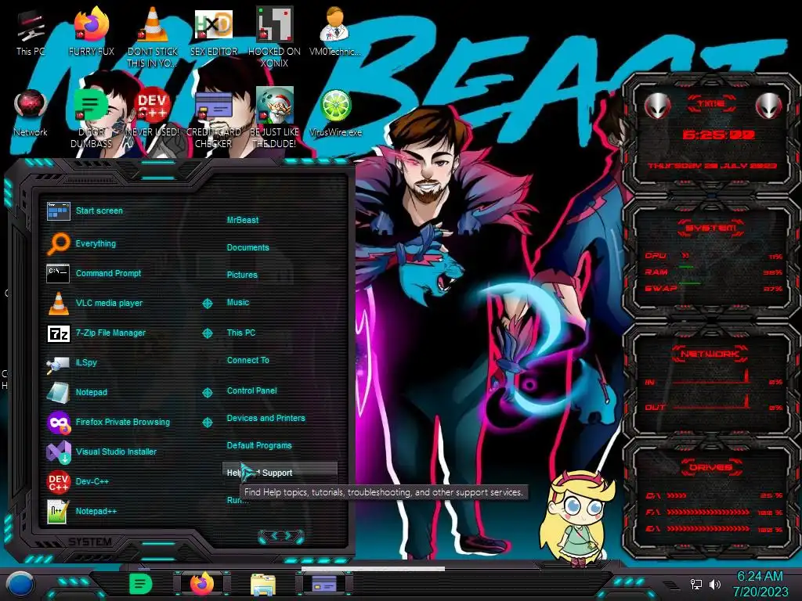Image resolution: width=802 pixels, height=601 pixels.
Task: Click the Everything magnifier icon in start menu
Action: 58,244
